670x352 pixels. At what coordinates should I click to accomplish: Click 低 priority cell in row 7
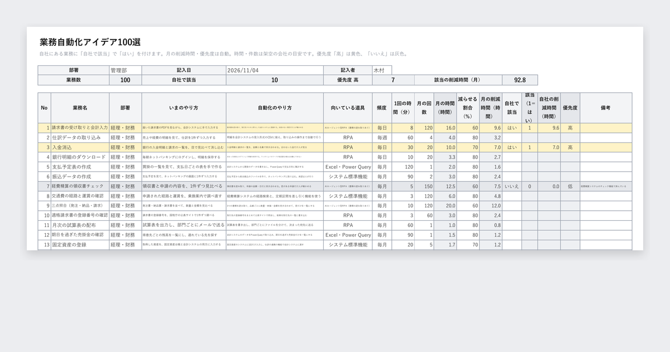570,187
